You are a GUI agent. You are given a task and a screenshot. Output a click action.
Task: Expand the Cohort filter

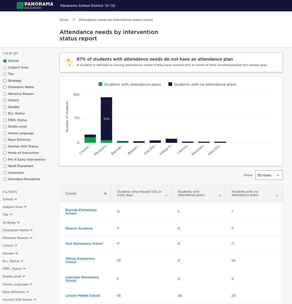point(10,246)
